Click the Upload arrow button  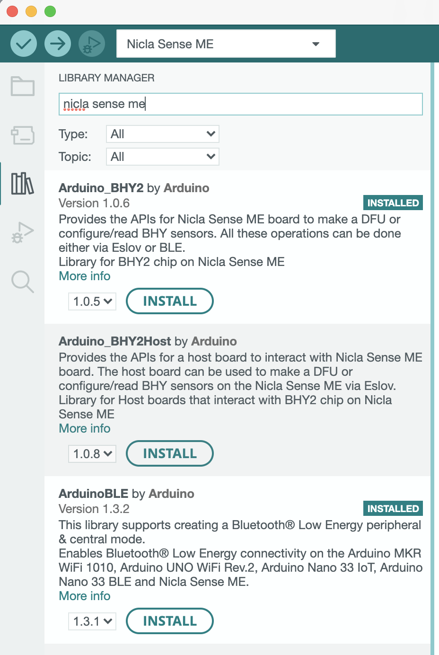click(x=58, y=44)
